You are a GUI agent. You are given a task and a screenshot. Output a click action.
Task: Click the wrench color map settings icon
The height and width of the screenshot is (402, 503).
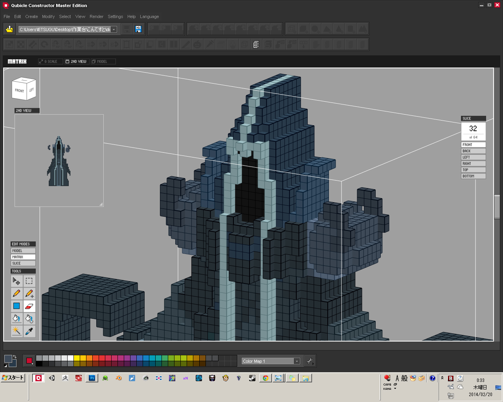pos(310,361)
